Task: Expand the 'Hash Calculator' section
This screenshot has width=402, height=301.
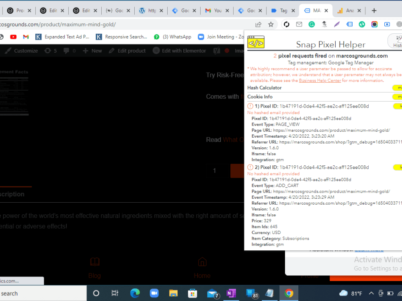Action: [x=265, y=87]
